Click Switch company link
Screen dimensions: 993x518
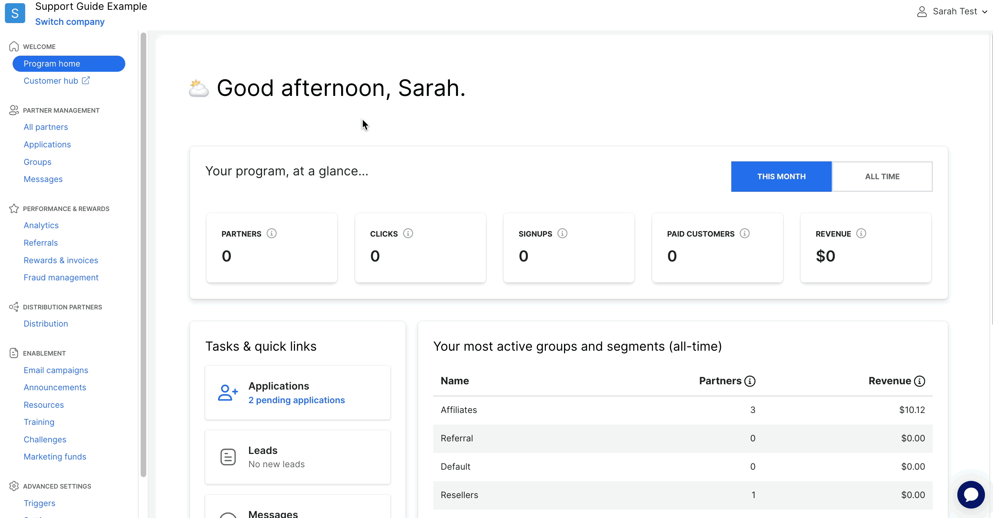point(70,22)
